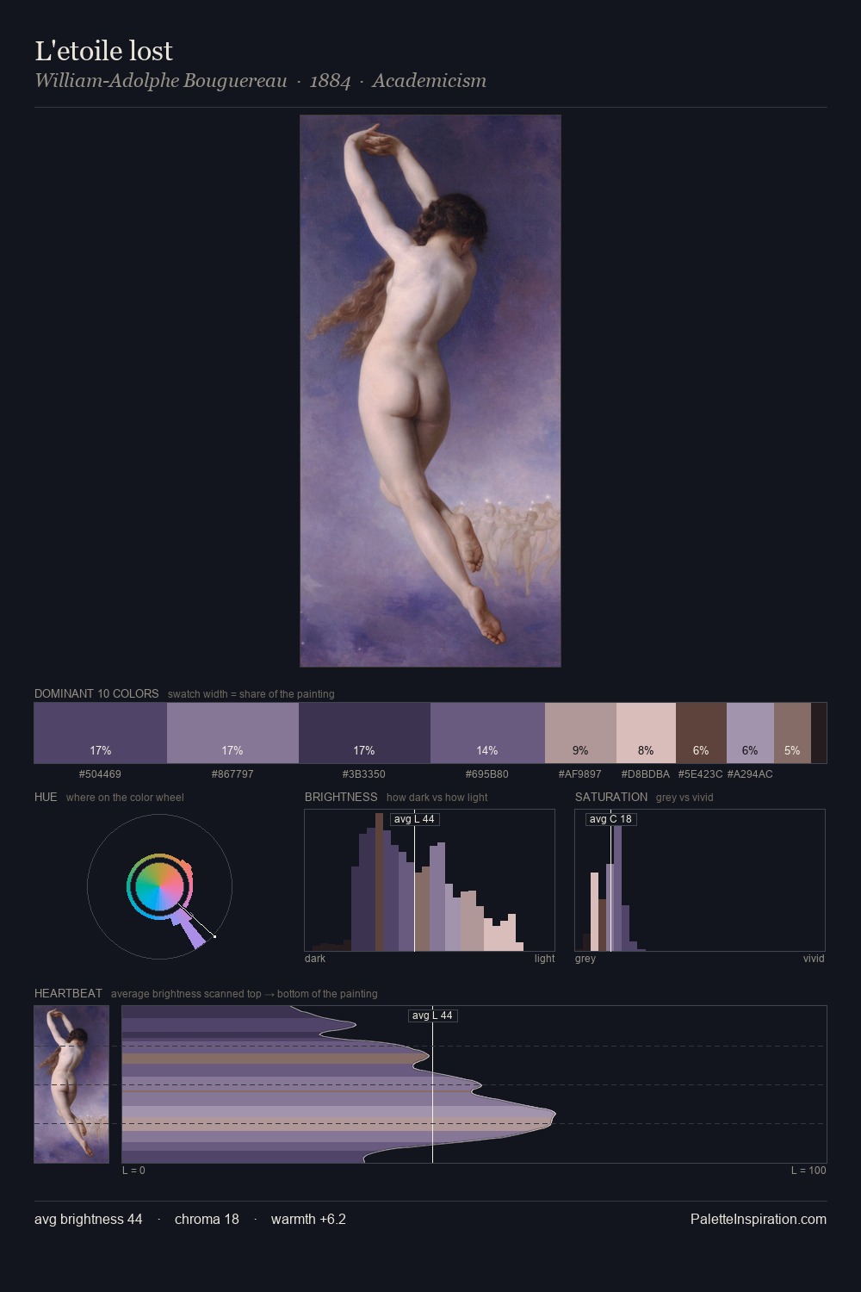Select the #D8BDBA pale pink 8% swatch
Image resolution: width=861 pixels, height=1292 pixels.
[646, 733]
